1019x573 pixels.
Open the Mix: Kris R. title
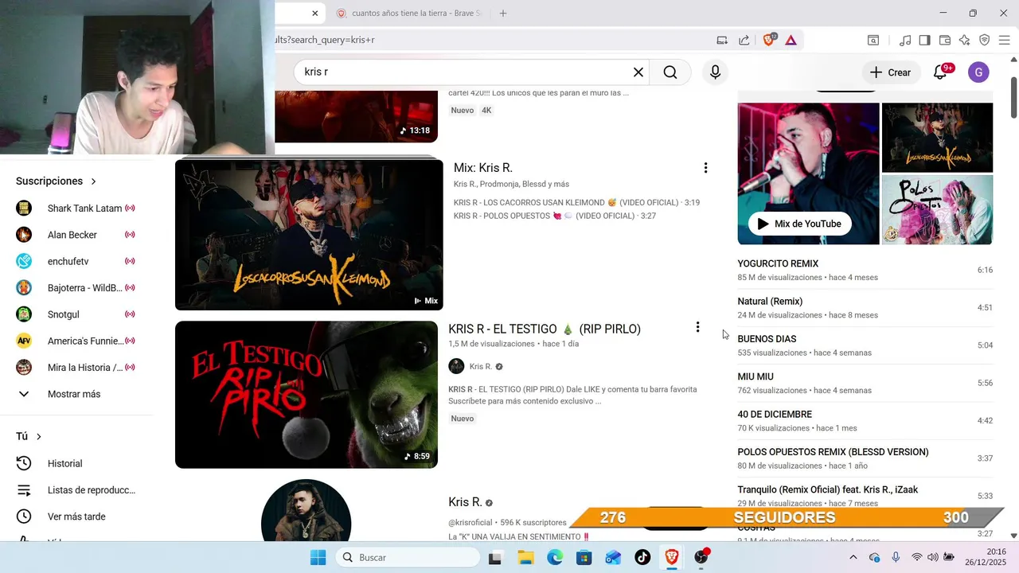point(483,168)
